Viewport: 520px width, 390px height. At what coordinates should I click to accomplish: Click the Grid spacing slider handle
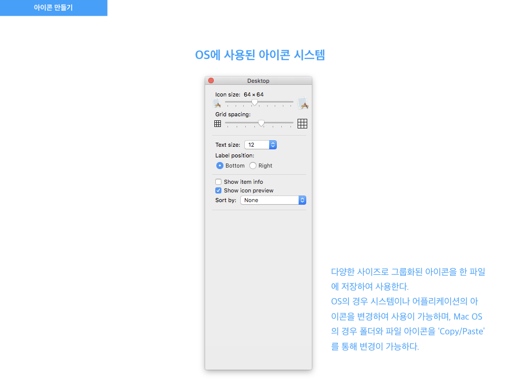[261, 123]
